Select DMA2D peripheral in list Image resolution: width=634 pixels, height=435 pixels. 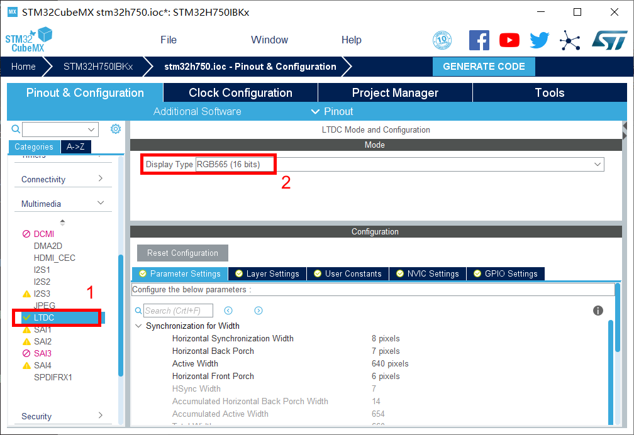coord(48,246)
